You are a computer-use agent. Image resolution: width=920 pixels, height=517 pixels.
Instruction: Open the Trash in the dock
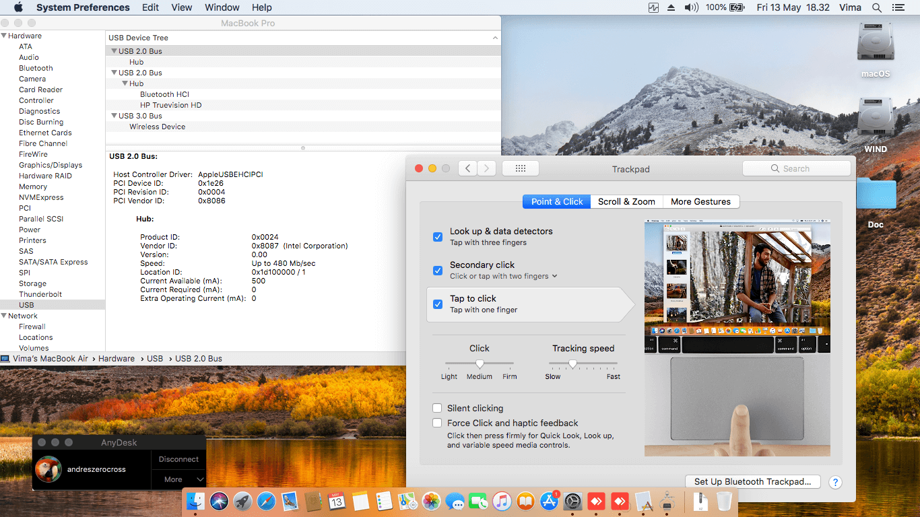point(724,502)
